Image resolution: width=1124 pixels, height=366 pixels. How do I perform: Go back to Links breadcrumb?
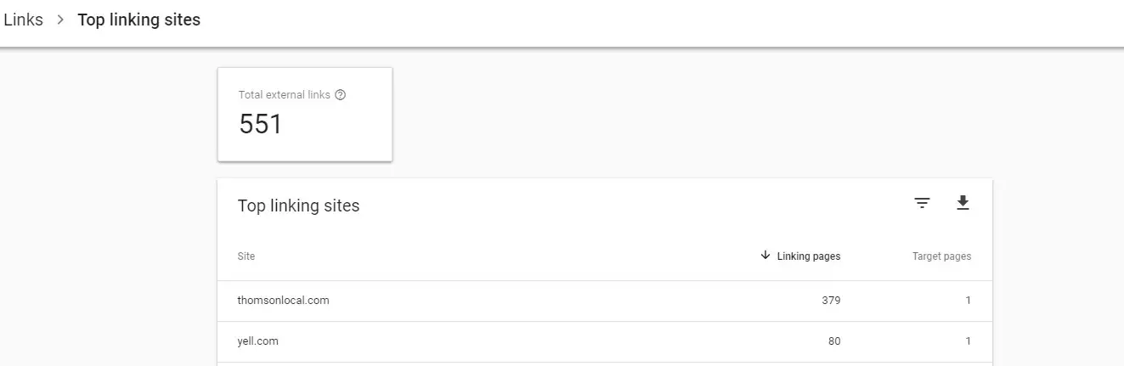(x=23, y=20)
